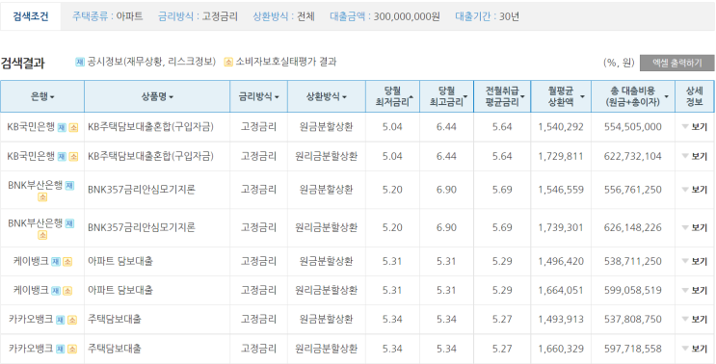The height and width of the screenshot is (364, 716).
Task: Click the 검색결과 heading
Action: (x=22, y=63)
